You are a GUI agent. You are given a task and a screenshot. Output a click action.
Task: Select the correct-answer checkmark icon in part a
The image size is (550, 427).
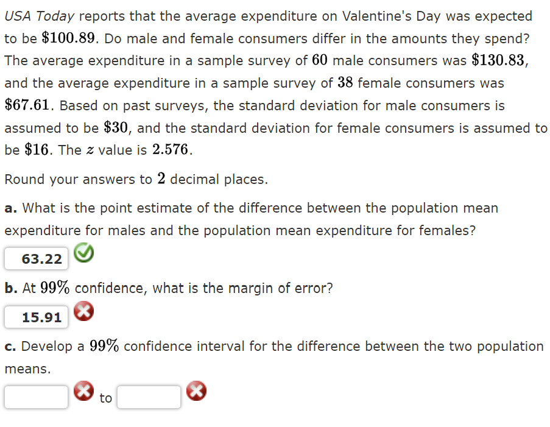(83, 253)
